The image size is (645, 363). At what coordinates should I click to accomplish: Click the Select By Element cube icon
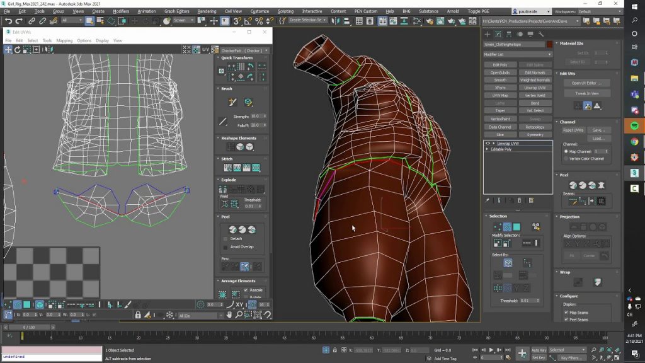[x=508, y=262]
